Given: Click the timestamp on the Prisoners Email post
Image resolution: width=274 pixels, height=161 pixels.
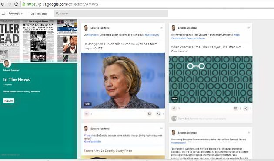Looking at the screenshot, I should 248,28.
